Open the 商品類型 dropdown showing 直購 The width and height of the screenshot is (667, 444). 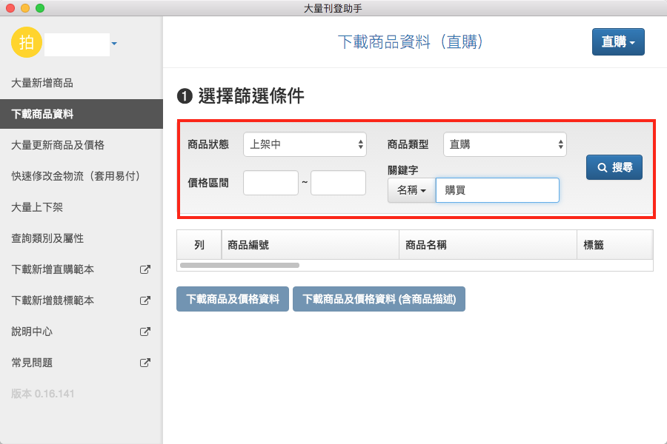coord(505,144)
